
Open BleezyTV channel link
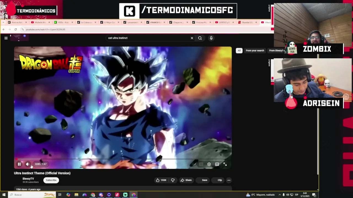pos(28,179)
